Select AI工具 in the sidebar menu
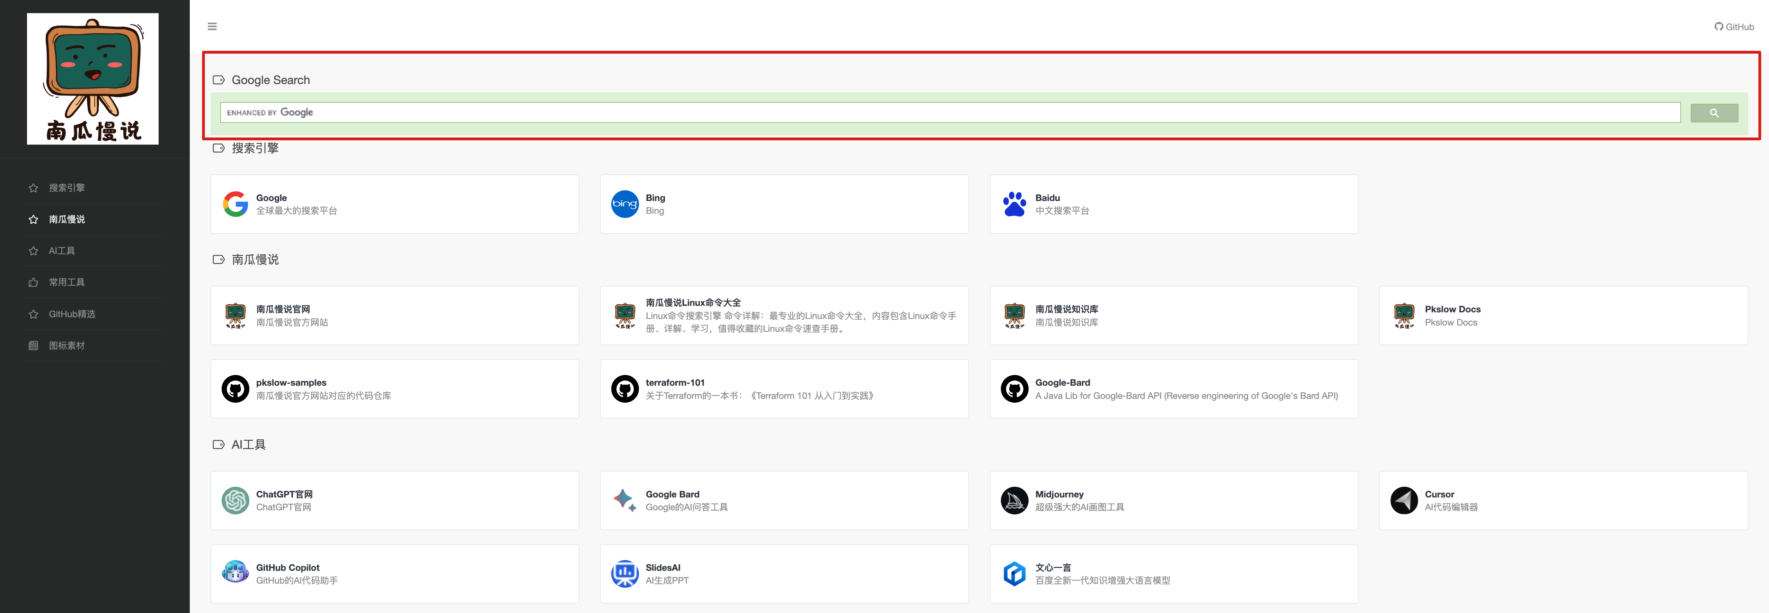1769x613 pixels. click(62, 251)
